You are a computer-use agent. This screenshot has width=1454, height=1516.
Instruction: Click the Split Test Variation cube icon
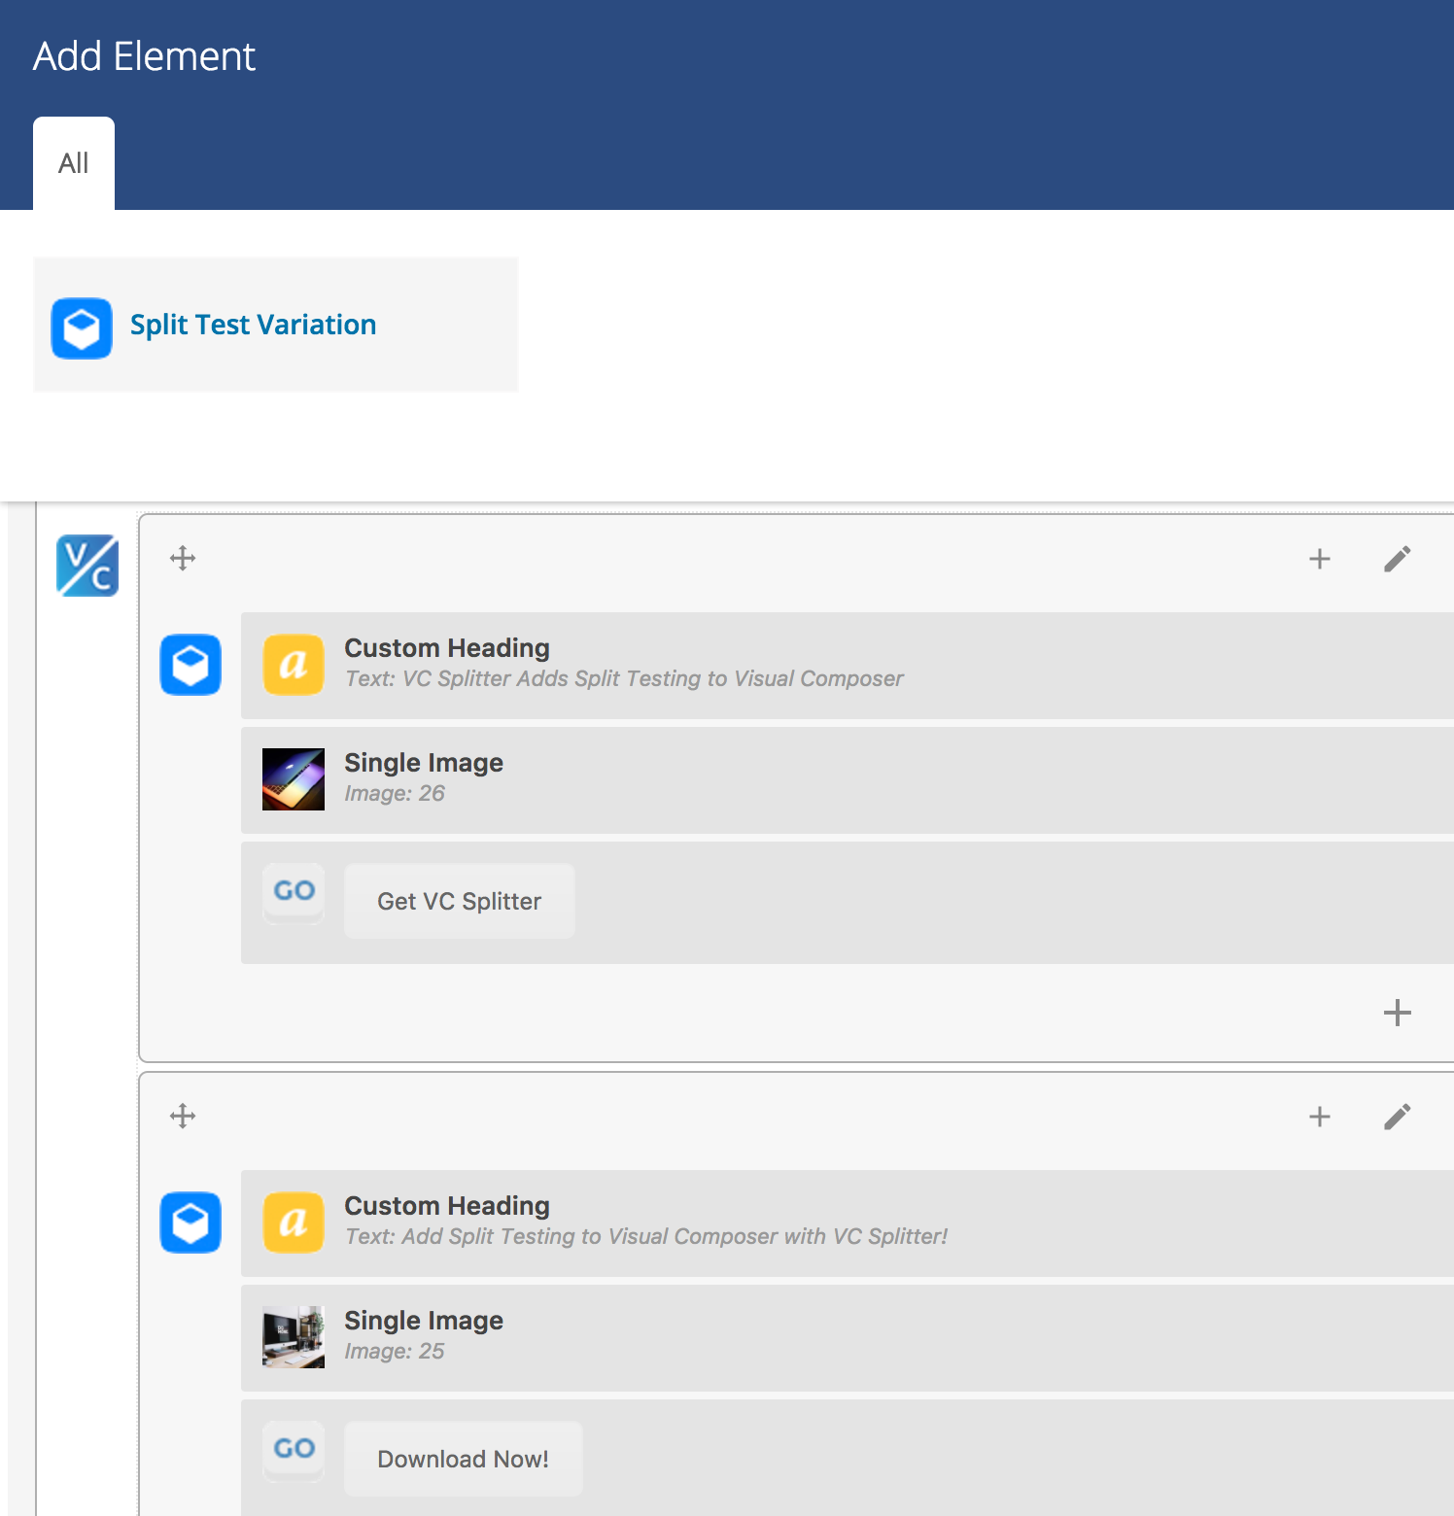tap(82, 328)
